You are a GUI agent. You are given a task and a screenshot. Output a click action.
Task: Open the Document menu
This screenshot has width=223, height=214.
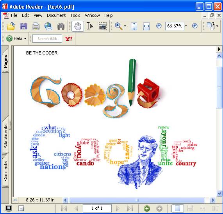click(x=56, y=15)
